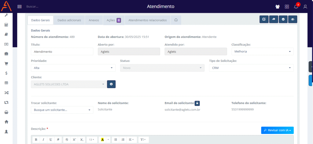The width and height of the screenshot is (313, 144).
Task: Toggle the eye visibility button
Action: [293, 19]
